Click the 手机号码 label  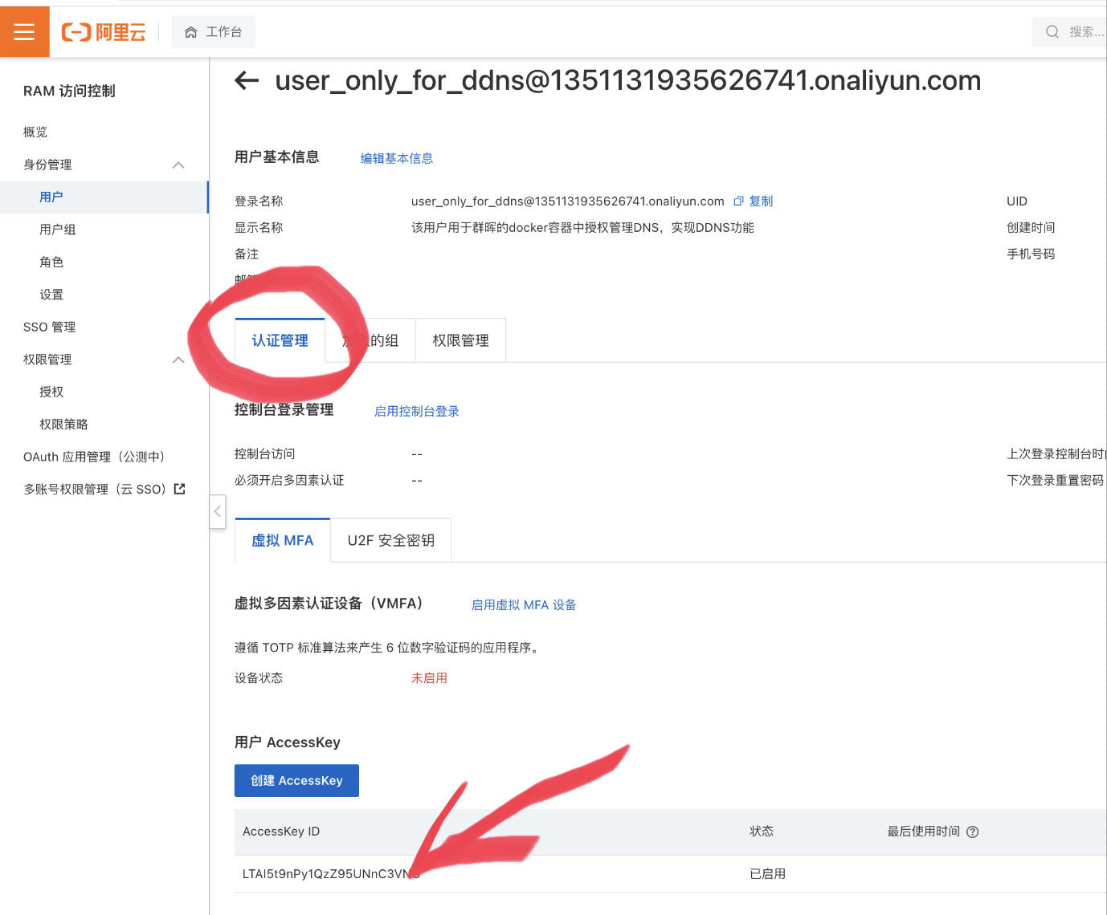(x=1031, y=254)
